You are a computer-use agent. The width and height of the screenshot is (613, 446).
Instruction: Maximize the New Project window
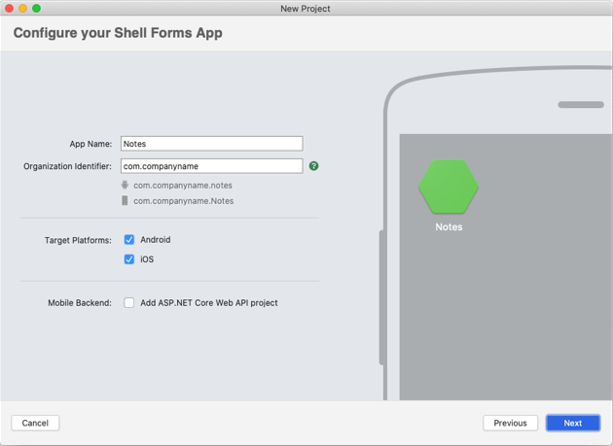tap(37, 9)
